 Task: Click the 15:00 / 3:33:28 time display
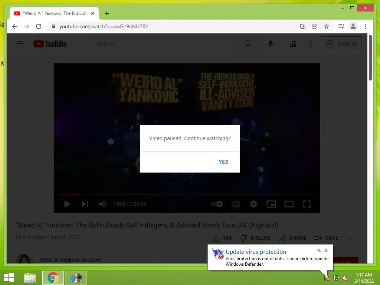130,204
